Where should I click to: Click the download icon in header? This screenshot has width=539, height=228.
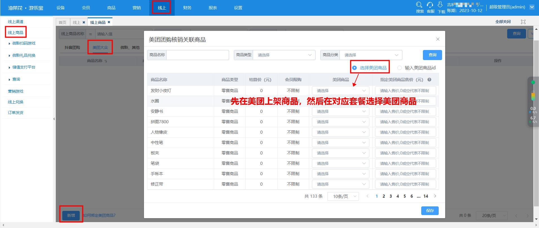(440, 5)
